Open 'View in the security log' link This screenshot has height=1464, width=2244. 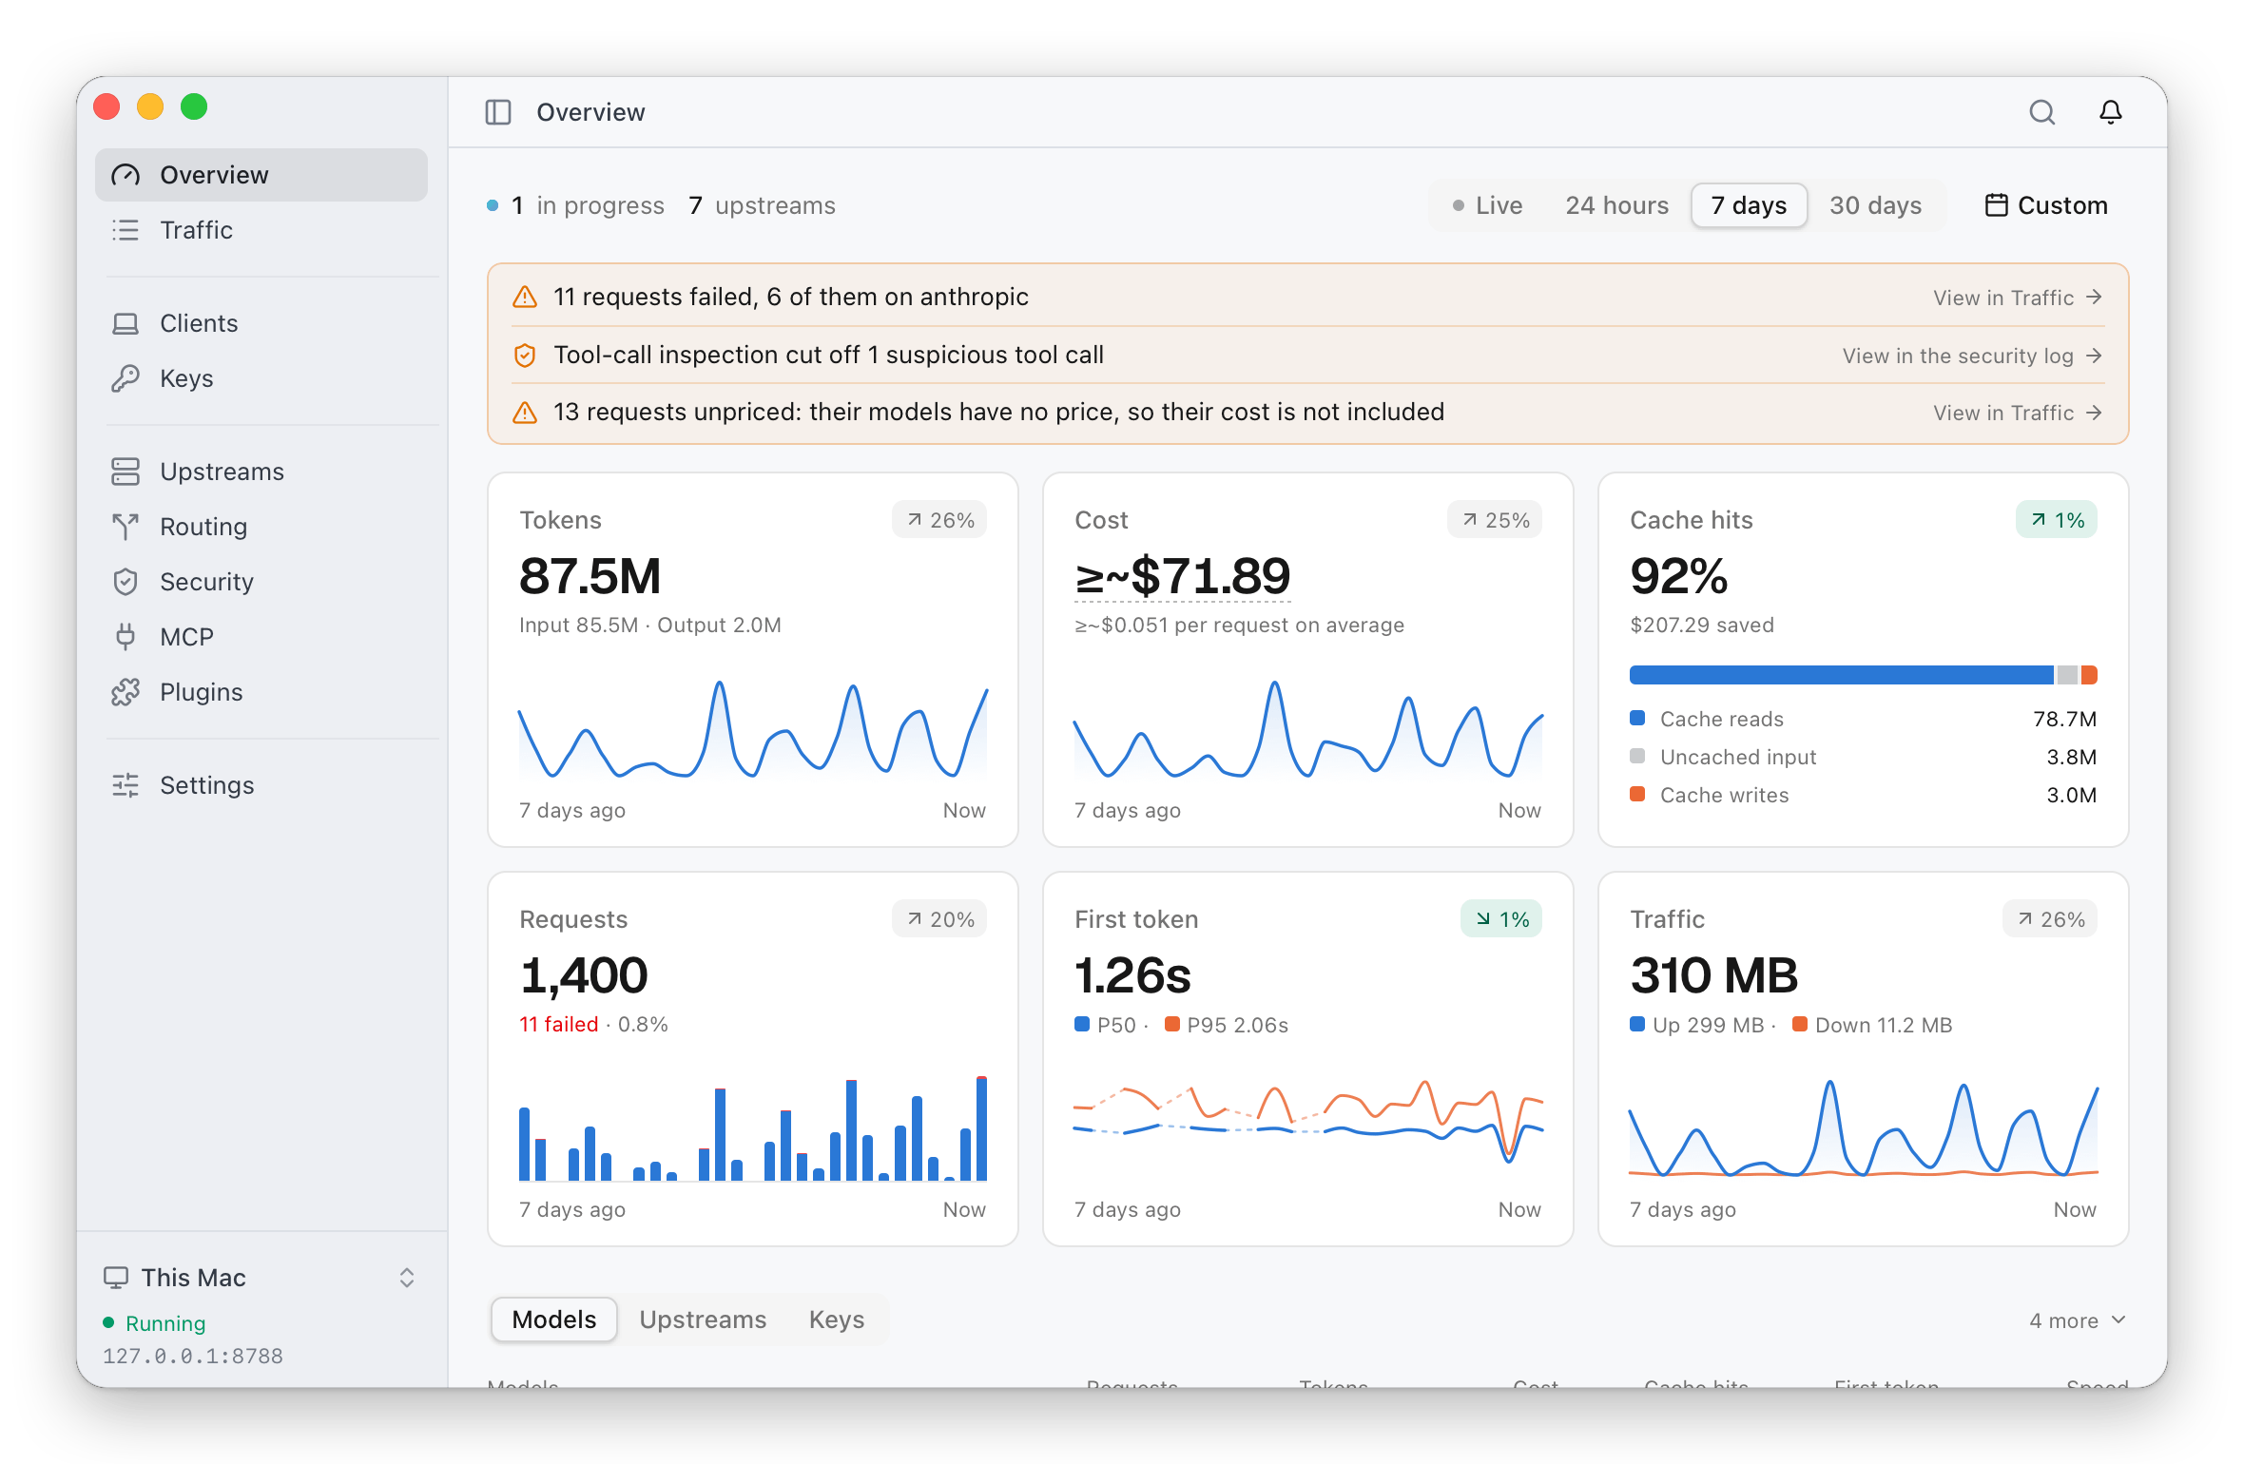tap(1972, 356)
